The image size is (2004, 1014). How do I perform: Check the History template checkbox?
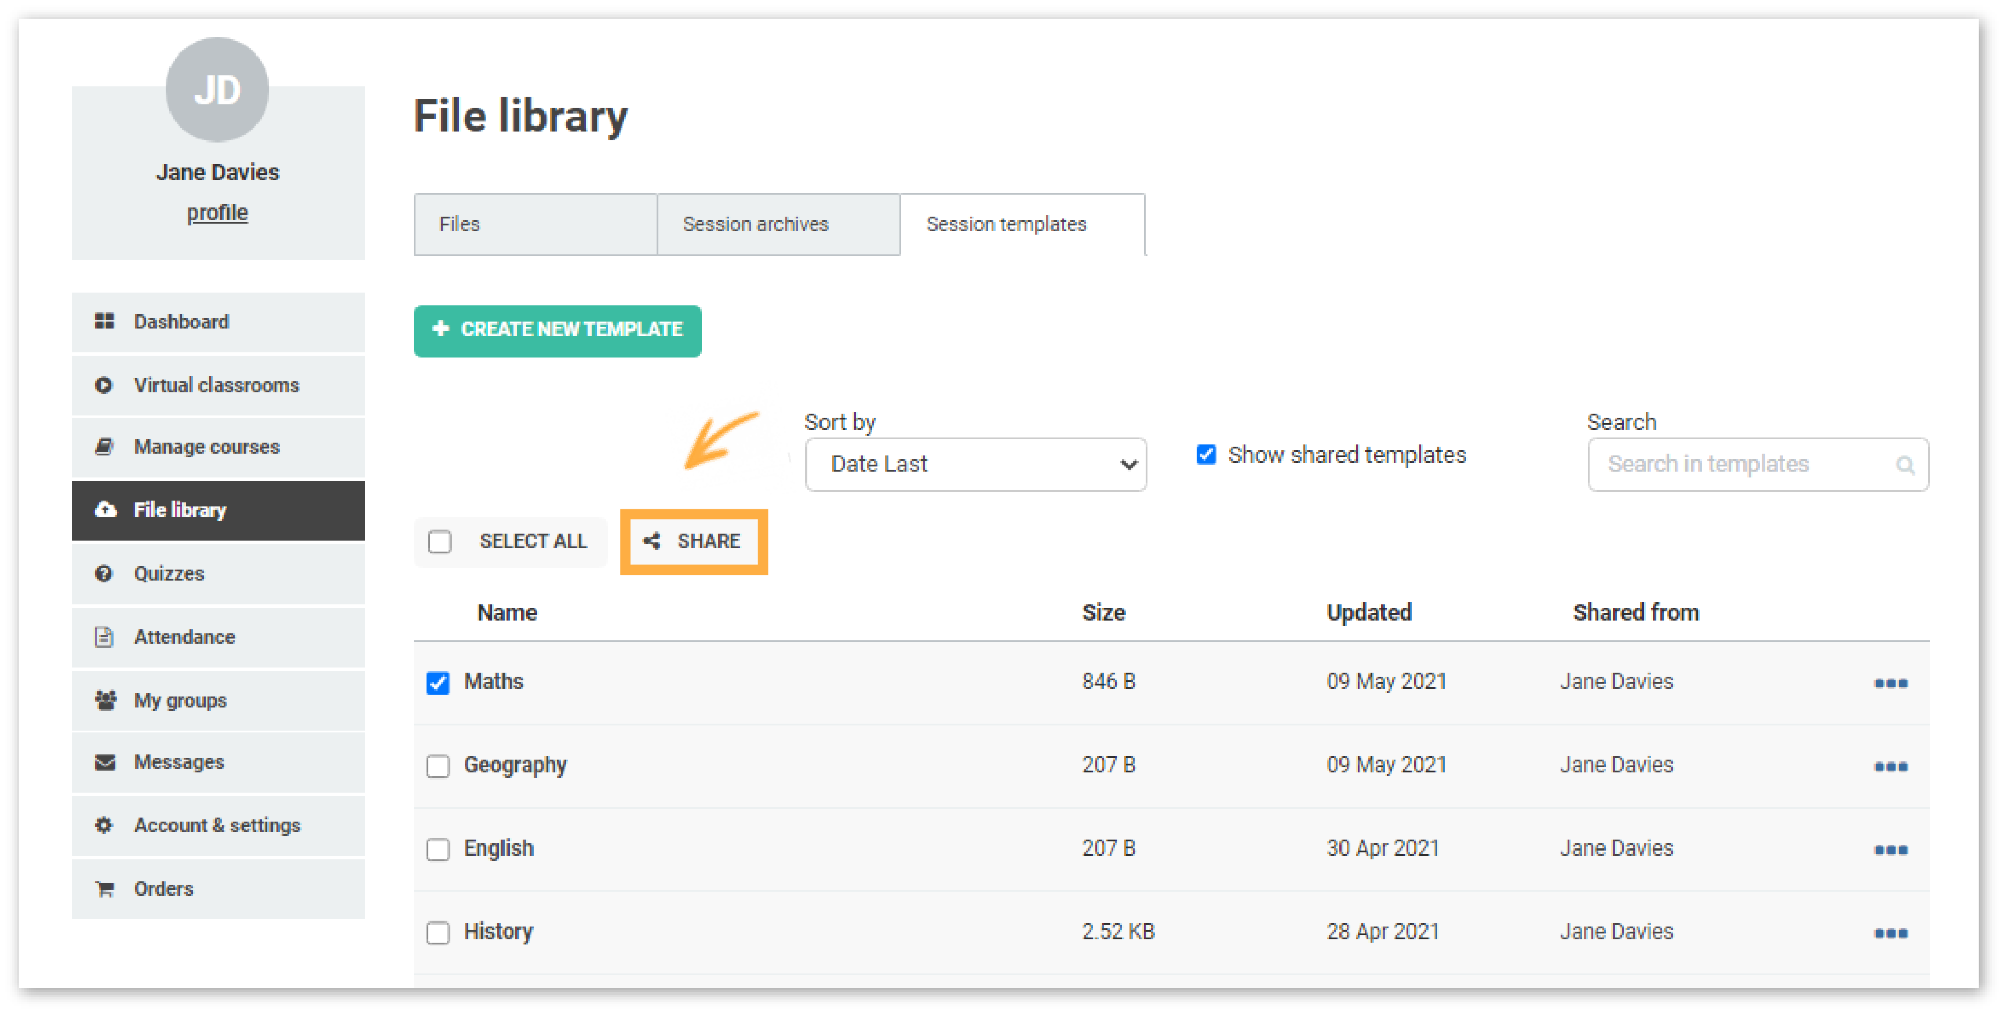pos(438,932)
